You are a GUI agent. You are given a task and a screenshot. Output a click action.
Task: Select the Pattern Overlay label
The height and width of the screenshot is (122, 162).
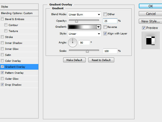[14, 73]
